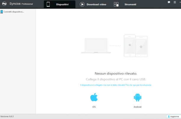Screen dimensions: 181x119
Task: Open the hamburger menu icon
Action: click(x=175, y=2)
